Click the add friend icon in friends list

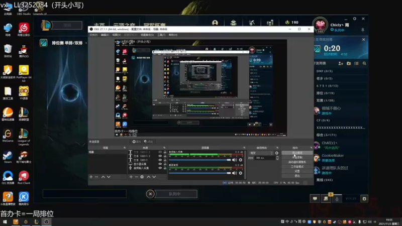(x=341, y=63)
